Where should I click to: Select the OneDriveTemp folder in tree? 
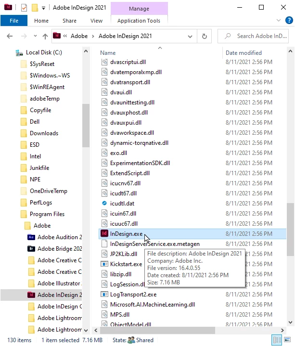point(48,191)
